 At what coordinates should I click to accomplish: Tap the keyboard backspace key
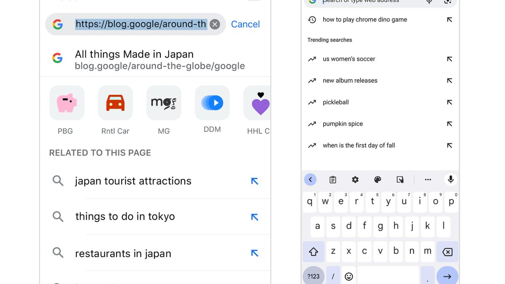447,252
